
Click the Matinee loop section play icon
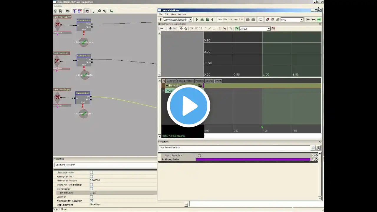click(202, 20)
